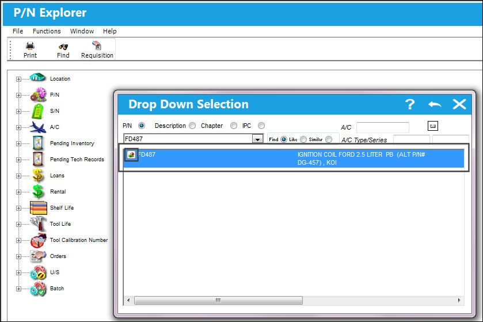The height and width of the screenshot is (322, 483).
Task: Click the first A/C Type/Series field
Action: (412, 139)
